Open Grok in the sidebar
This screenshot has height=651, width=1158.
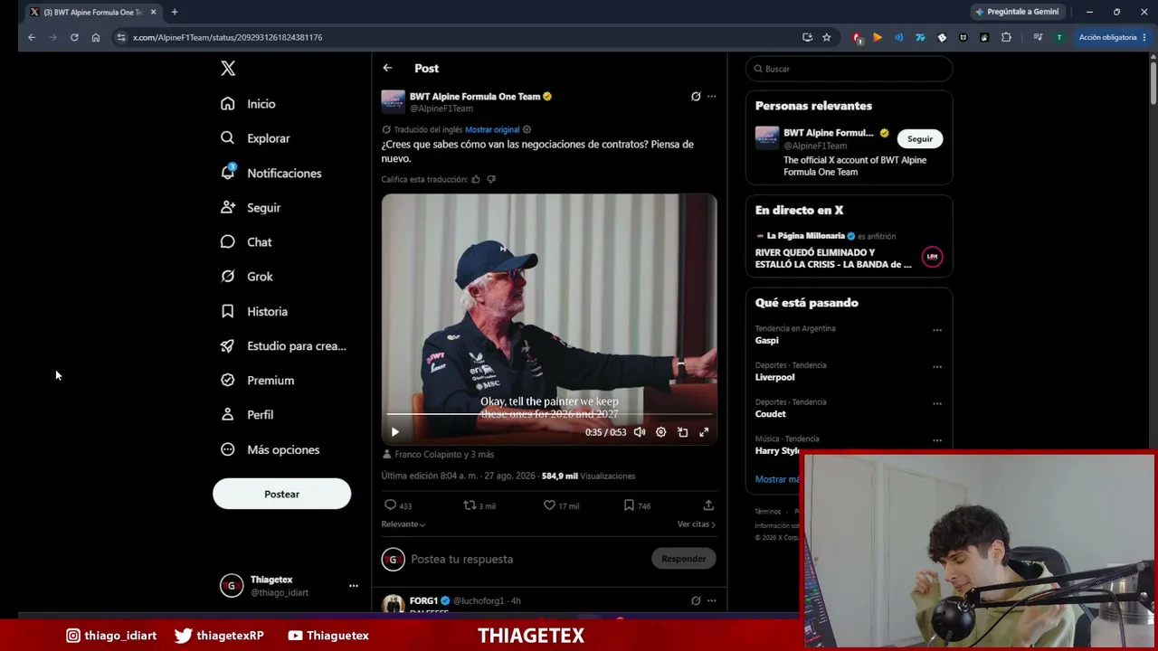[x=247, y=277]
